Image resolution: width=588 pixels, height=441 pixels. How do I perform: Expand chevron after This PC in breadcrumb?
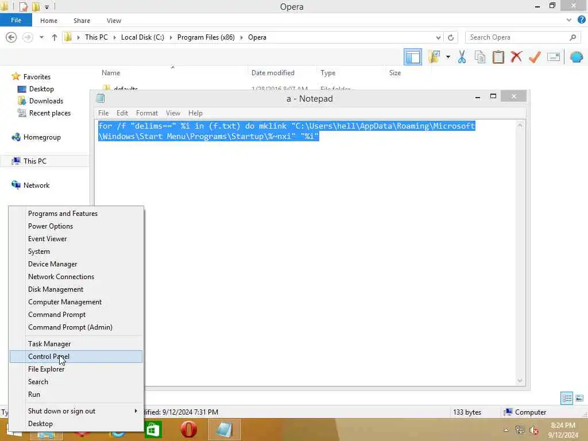(114, 37)
